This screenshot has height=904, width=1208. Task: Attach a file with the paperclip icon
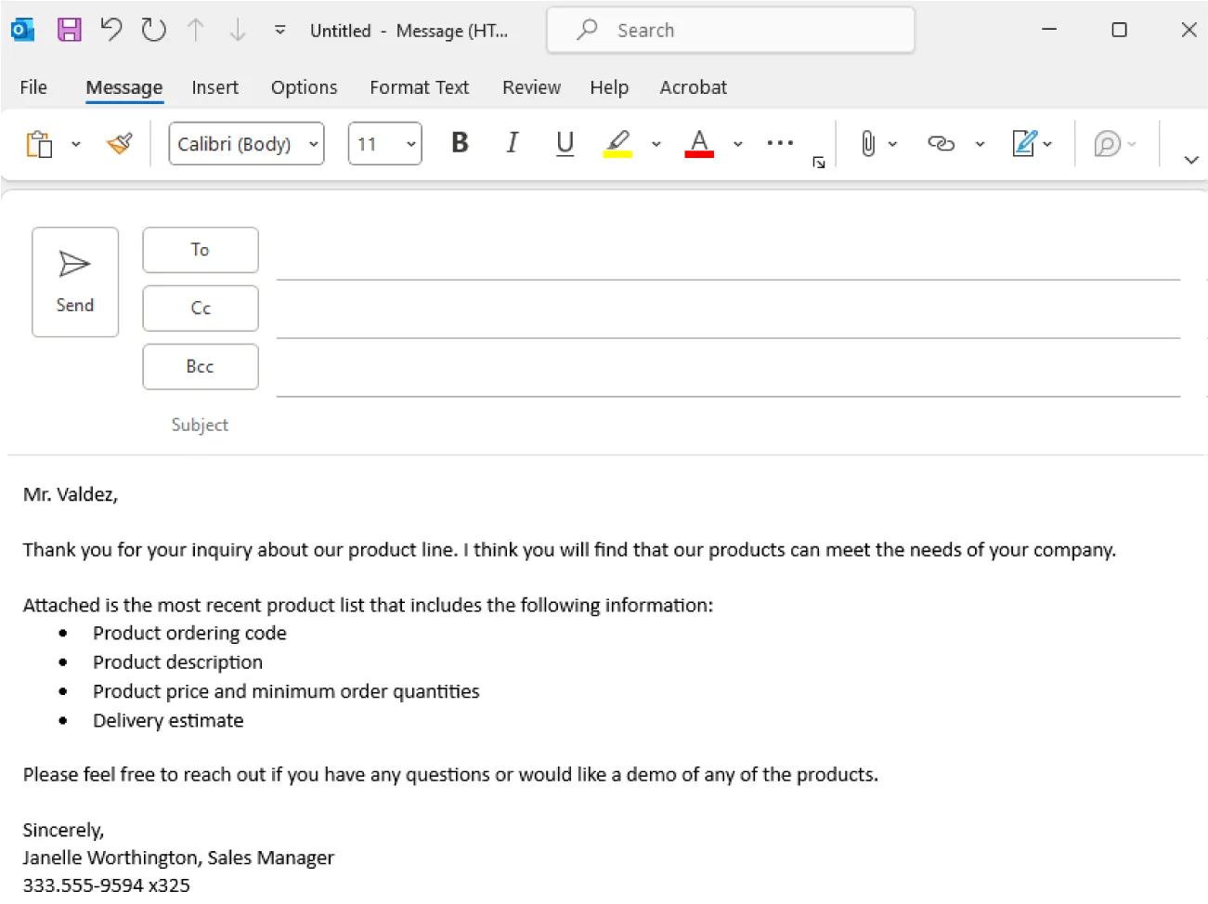tap(869, 143)
